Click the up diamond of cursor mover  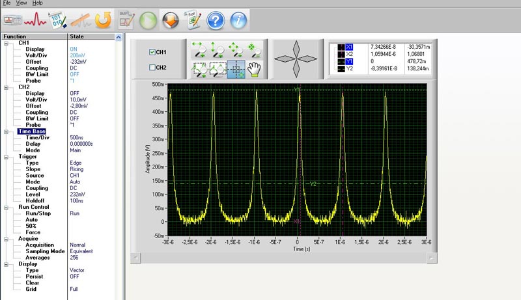296,49
